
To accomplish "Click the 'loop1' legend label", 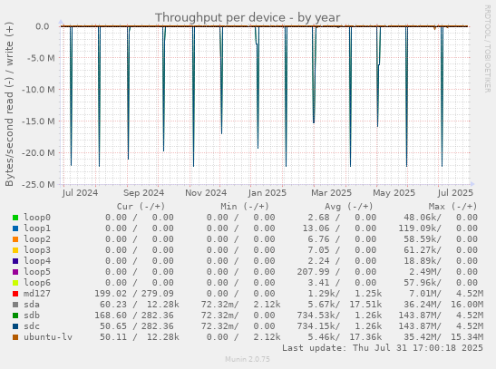I will pyautogui.click(x=37, y=228).
